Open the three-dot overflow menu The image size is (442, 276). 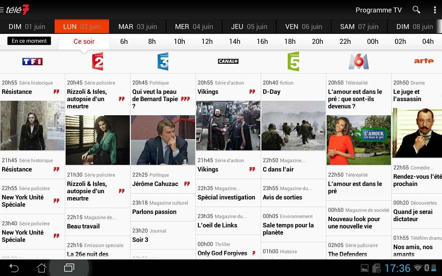435,10
